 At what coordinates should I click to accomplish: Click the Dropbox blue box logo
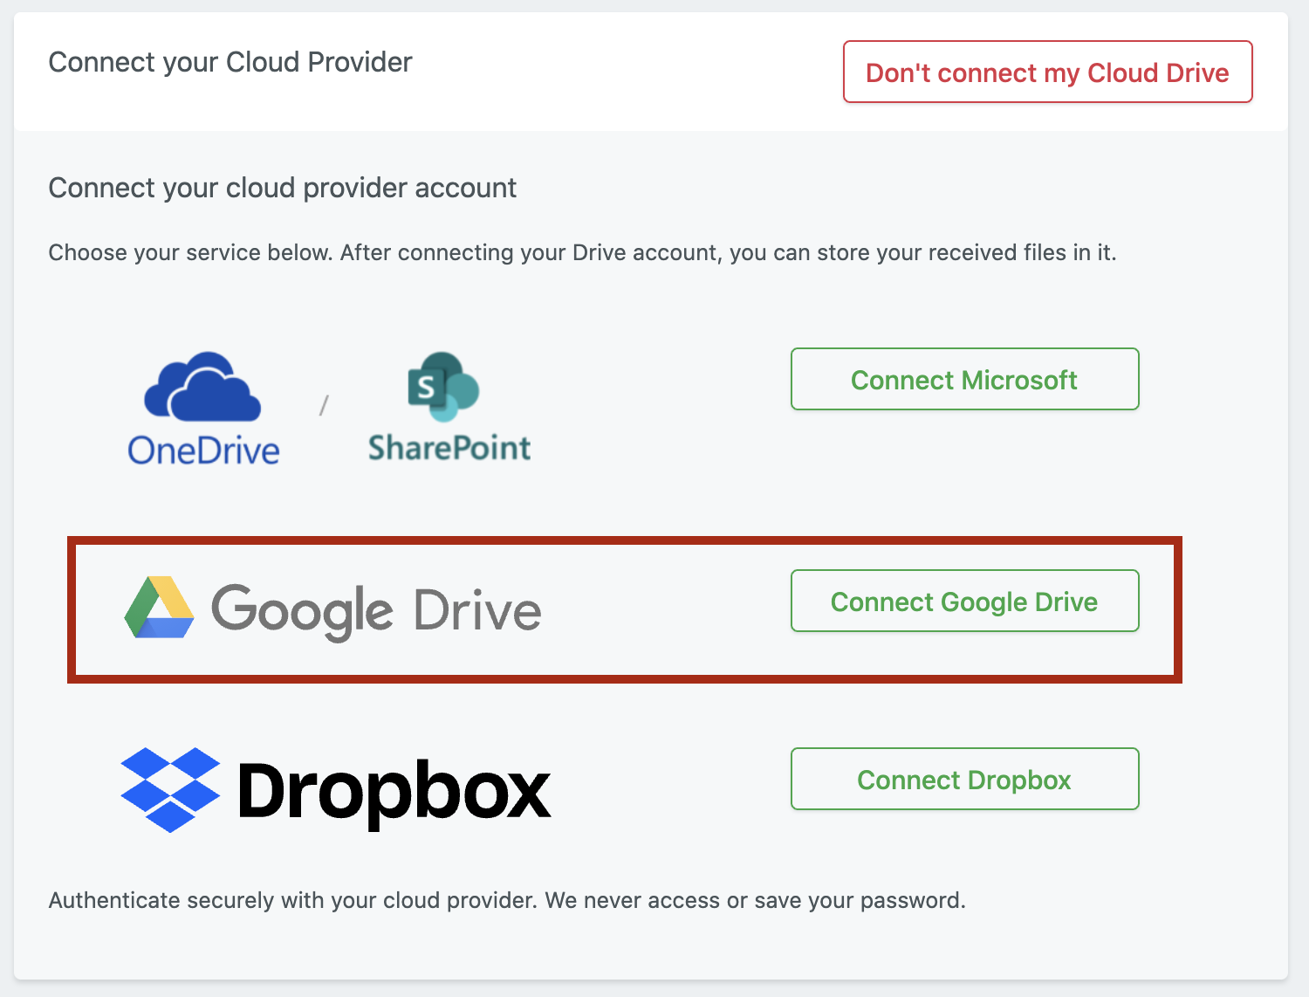pos(170,789)
